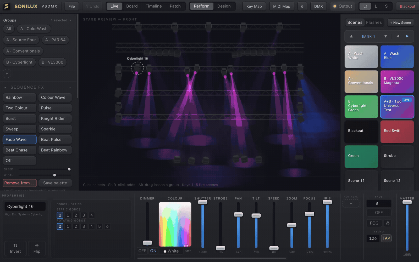Click Save palette button

coord(55,183)
